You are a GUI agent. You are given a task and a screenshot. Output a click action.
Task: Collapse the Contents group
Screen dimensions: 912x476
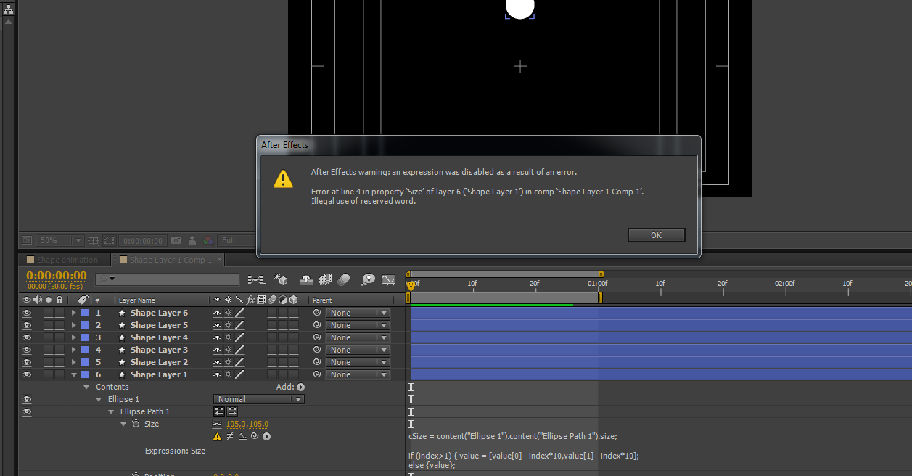tap(86, 387)
